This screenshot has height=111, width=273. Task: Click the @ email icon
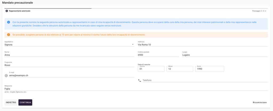[x=6, y=76]
